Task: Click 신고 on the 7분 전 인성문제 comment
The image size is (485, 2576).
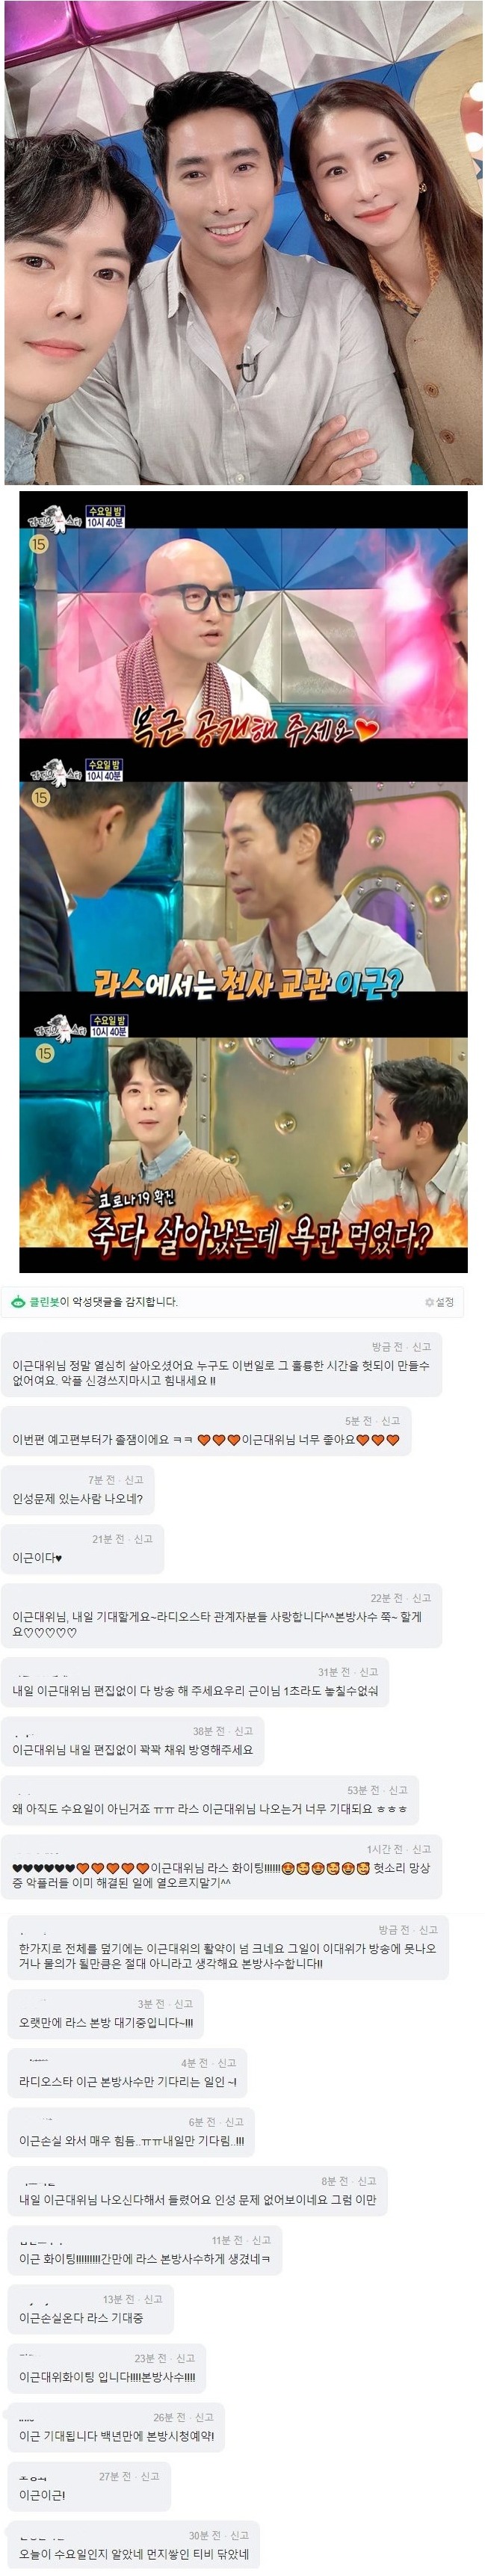Action: [134, 1480]
